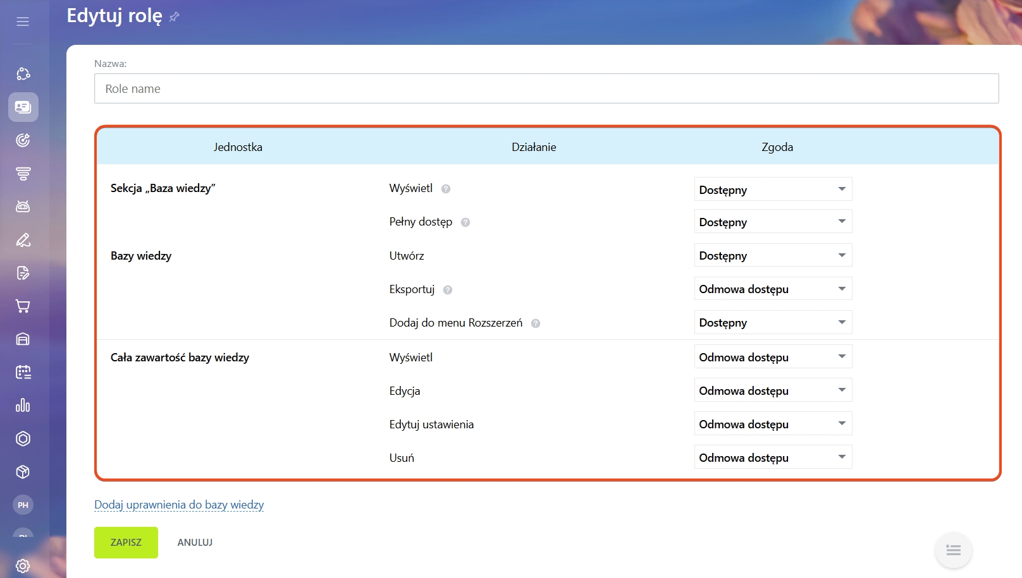This screenshot has height=578, width=1022.
Task: Open the PH avatar in the sidebar
Action: click(23, 505)
